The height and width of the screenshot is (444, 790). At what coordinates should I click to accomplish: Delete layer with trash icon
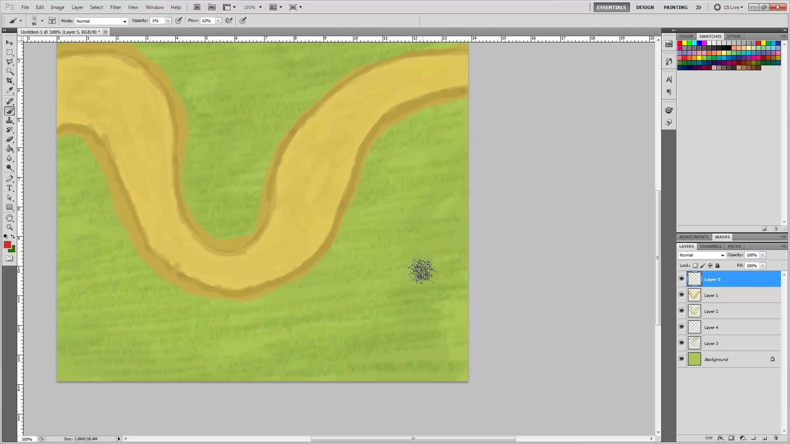pyautogui.click(x=776, y=438)
